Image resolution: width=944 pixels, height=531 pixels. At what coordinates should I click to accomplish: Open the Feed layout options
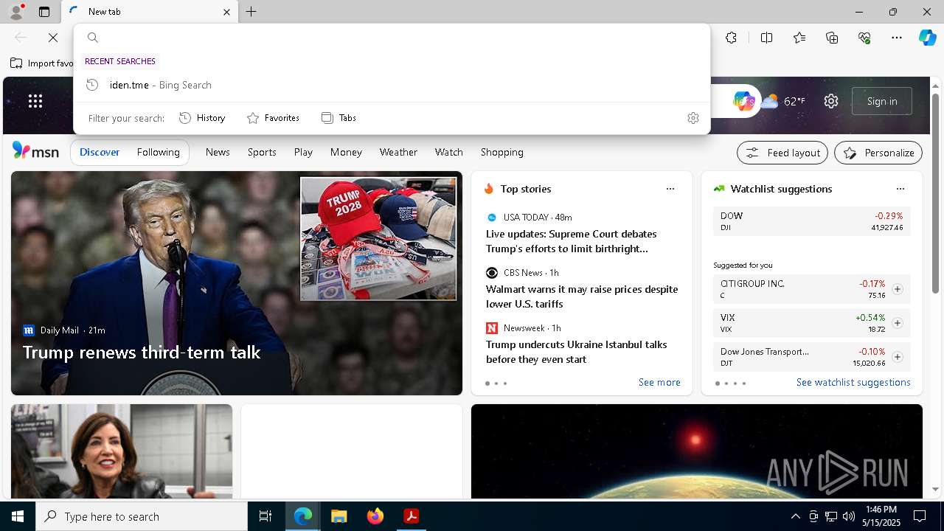tap(782, 153)
